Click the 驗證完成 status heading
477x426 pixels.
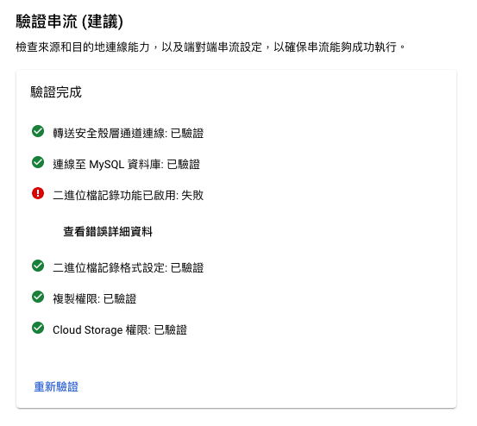[56, 92]
